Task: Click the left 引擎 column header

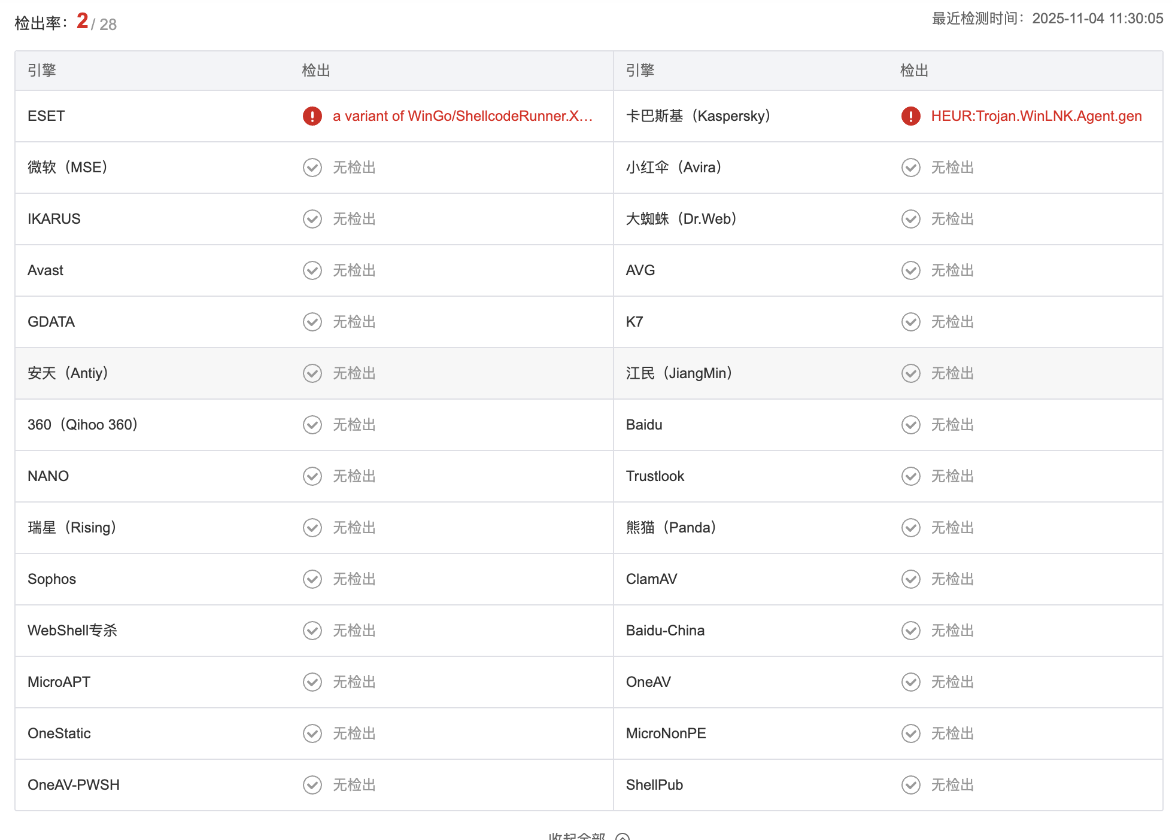Action: tap(42, 71)
